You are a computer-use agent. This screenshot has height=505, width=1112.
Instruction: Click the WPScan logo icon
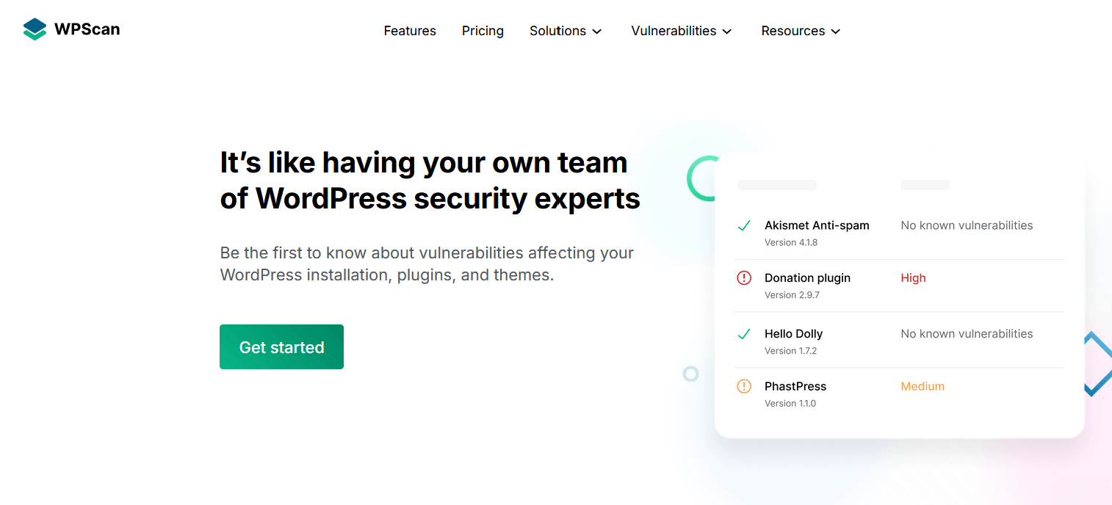(x=35, y=29)
